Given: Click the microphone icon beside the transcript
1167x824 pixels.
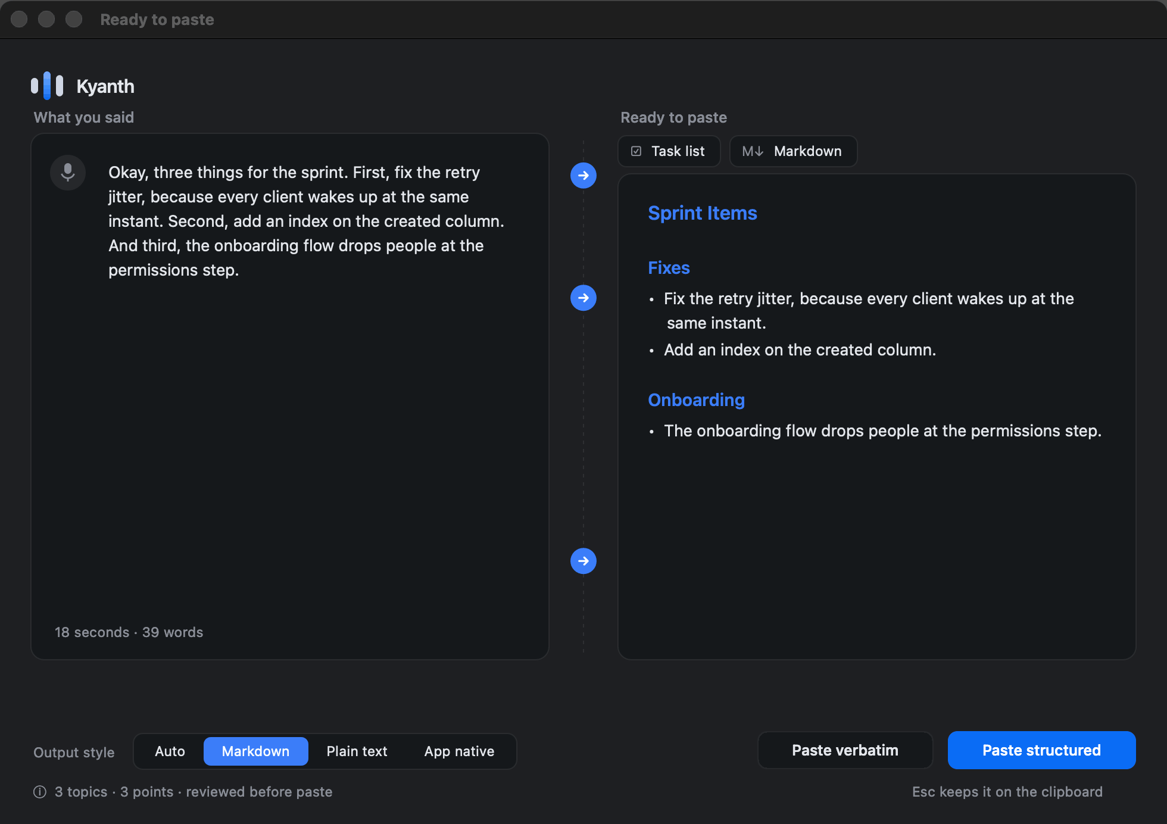Looking at the screenshot, I should tap(68, 173).
